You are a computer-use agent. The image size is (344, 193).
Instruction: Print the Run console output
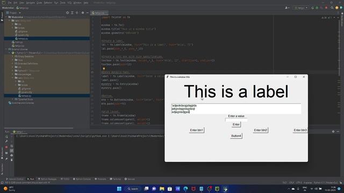(x=12, y=155)
